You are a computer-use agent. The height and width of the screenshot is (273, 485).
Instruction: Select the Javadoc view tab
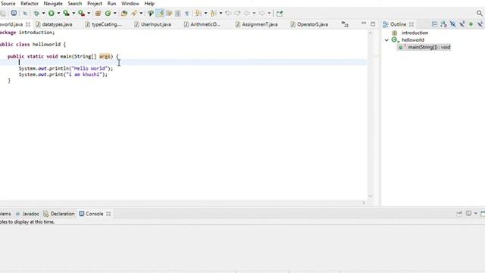point(27,214)
